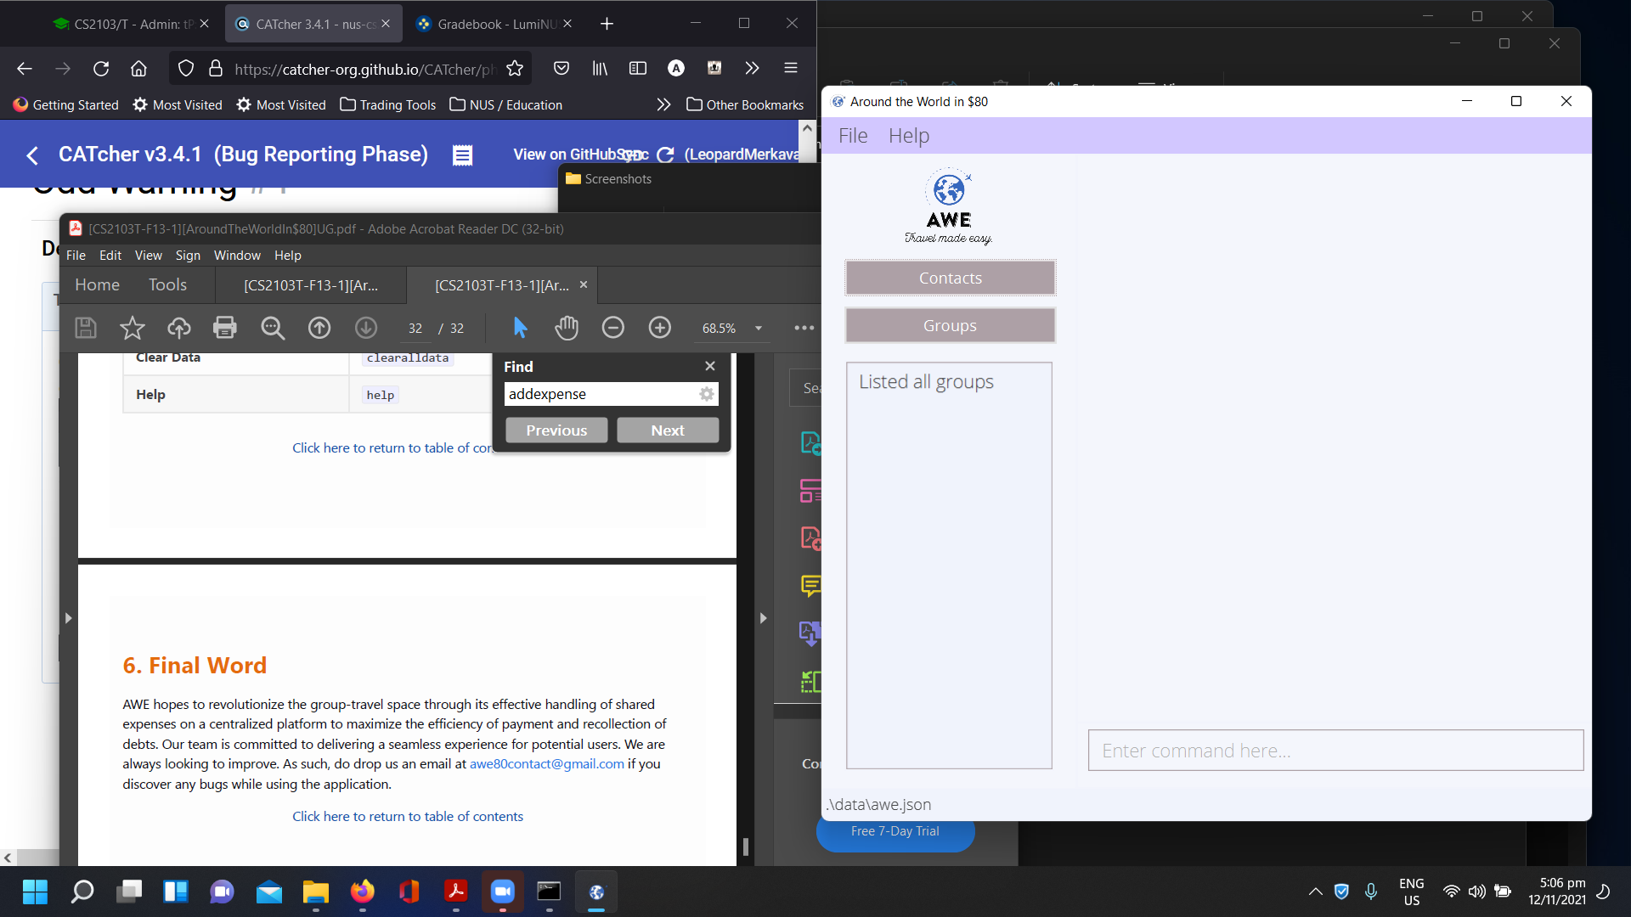Click the Acrobat print icon
This screenshot has height=917, width=1631.
pos(225,328)
